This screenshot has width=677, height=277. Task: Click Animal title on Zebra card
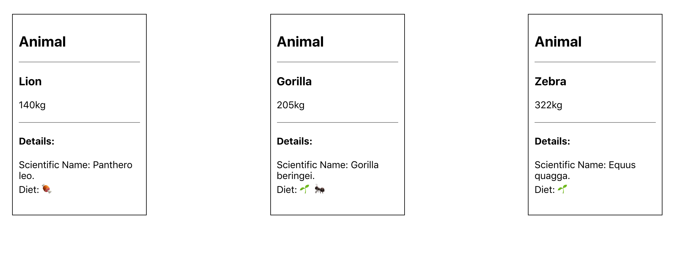[x=558, y=42]
